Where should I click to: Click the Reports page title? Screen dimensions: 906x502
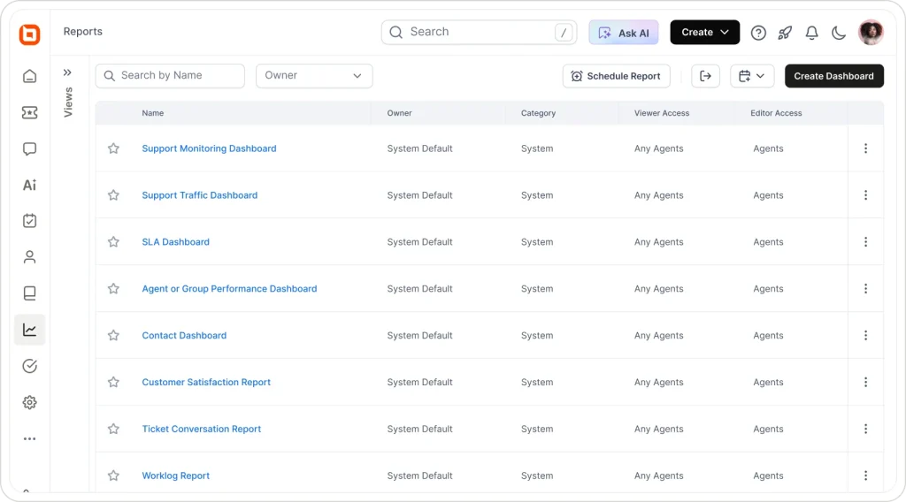tap(82, 32)
